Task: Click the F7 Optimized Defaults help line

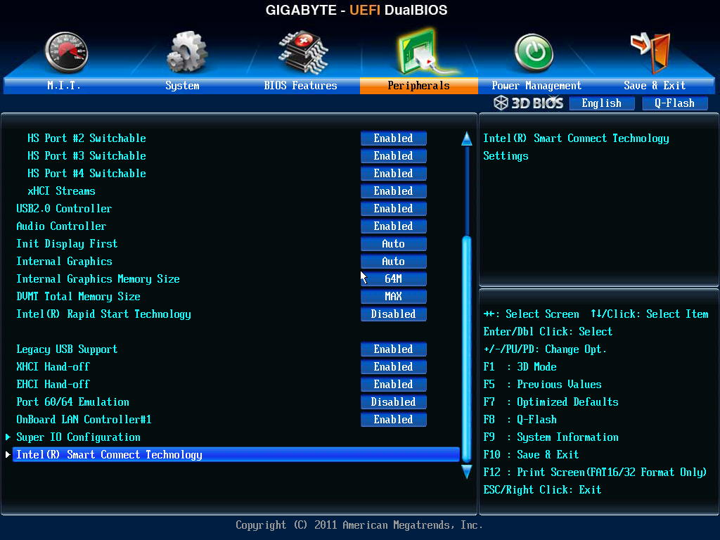Action: pos(551,401)
